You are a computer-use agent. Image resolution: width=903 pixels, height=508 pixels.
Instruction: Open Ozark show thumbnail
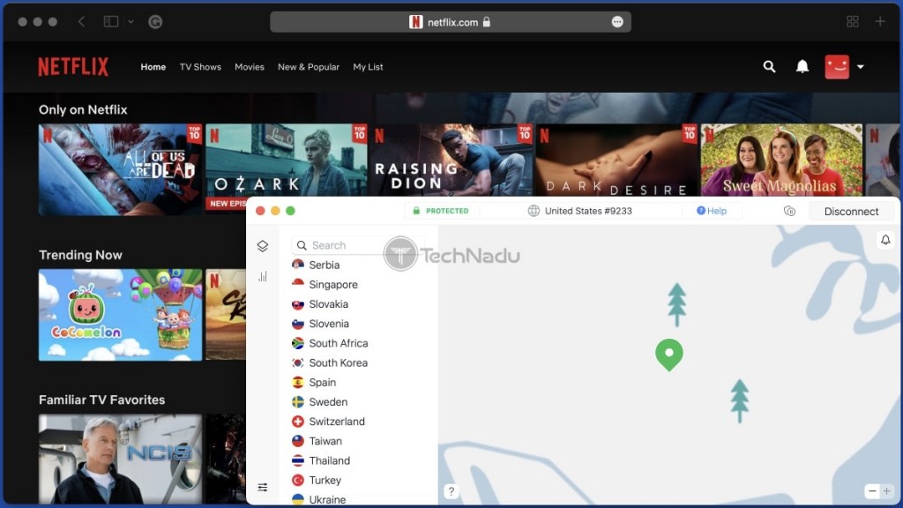(287, 161)
